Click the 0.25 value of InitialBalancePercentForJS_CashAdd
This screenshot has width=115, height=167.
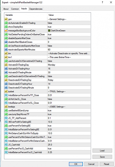[69, 152]
